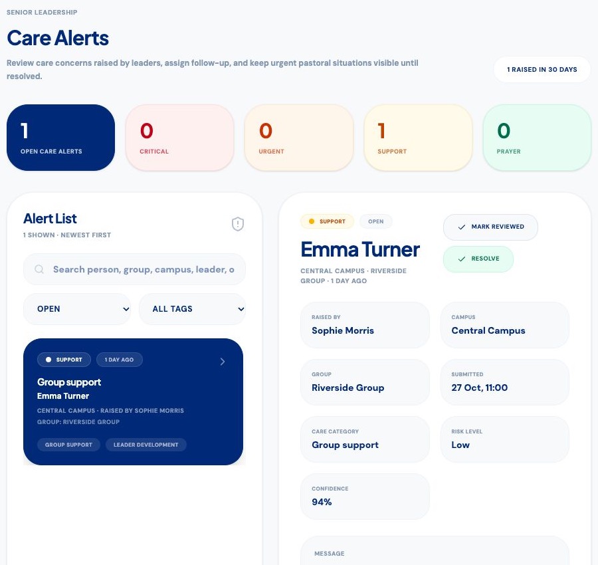Image resolution: width=598 pixels, height=565 pixels.
Task: Click the Emma Turner heading in detail panel
Action: pos(360,249)
